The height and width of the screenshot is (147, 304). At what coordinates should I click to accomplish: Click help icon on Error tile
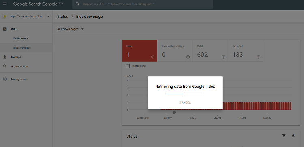(152, 57)
